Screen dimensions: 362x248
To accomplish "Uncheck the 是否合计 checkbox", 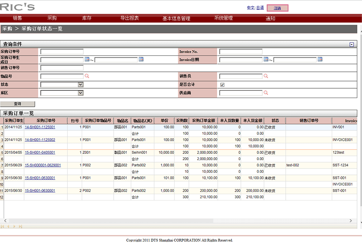I will 222,84.
